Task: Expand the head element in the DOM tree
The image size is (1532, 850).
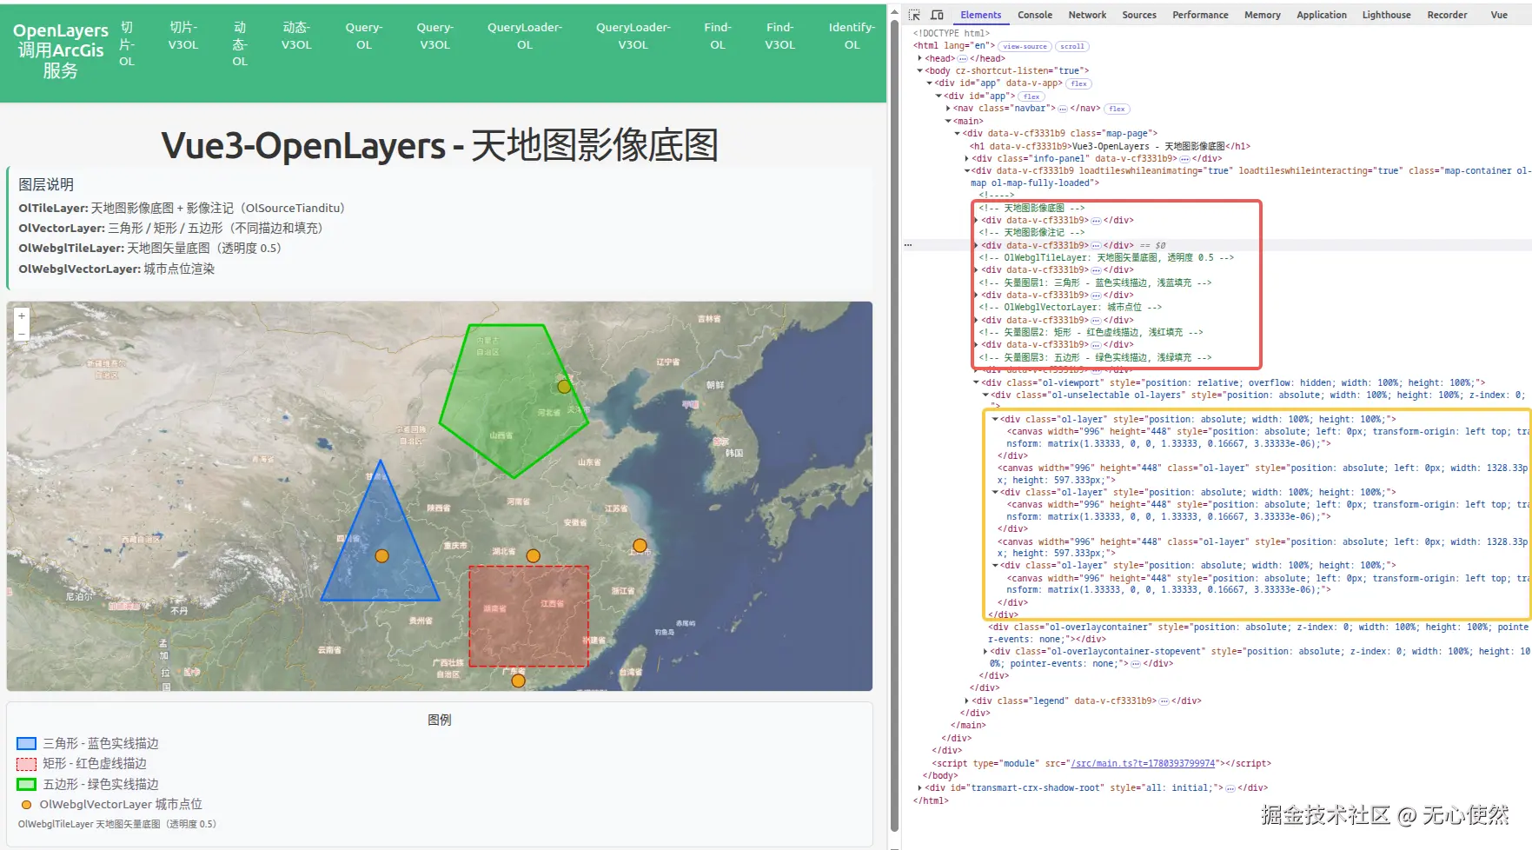Action: (921, 58)
